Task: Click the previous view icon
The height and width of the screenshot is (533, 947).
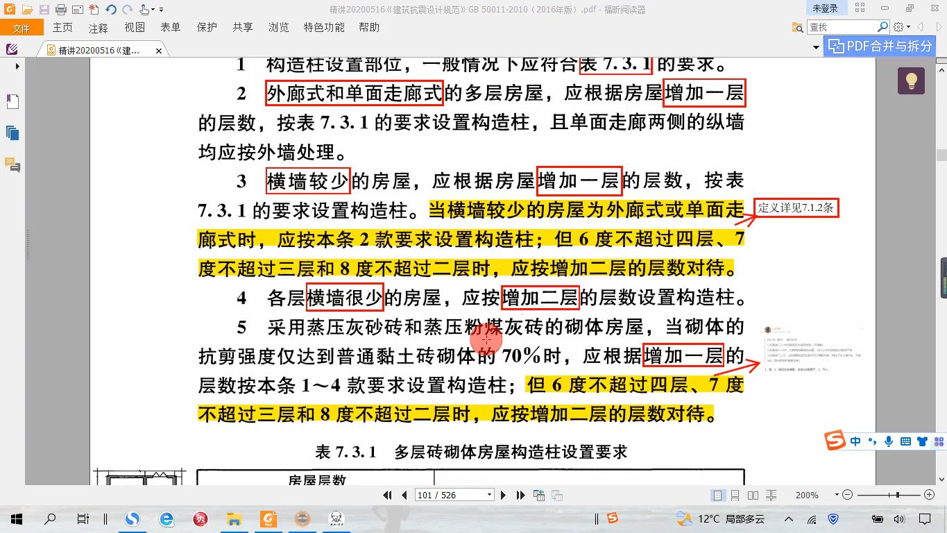Action: point(539,495)
